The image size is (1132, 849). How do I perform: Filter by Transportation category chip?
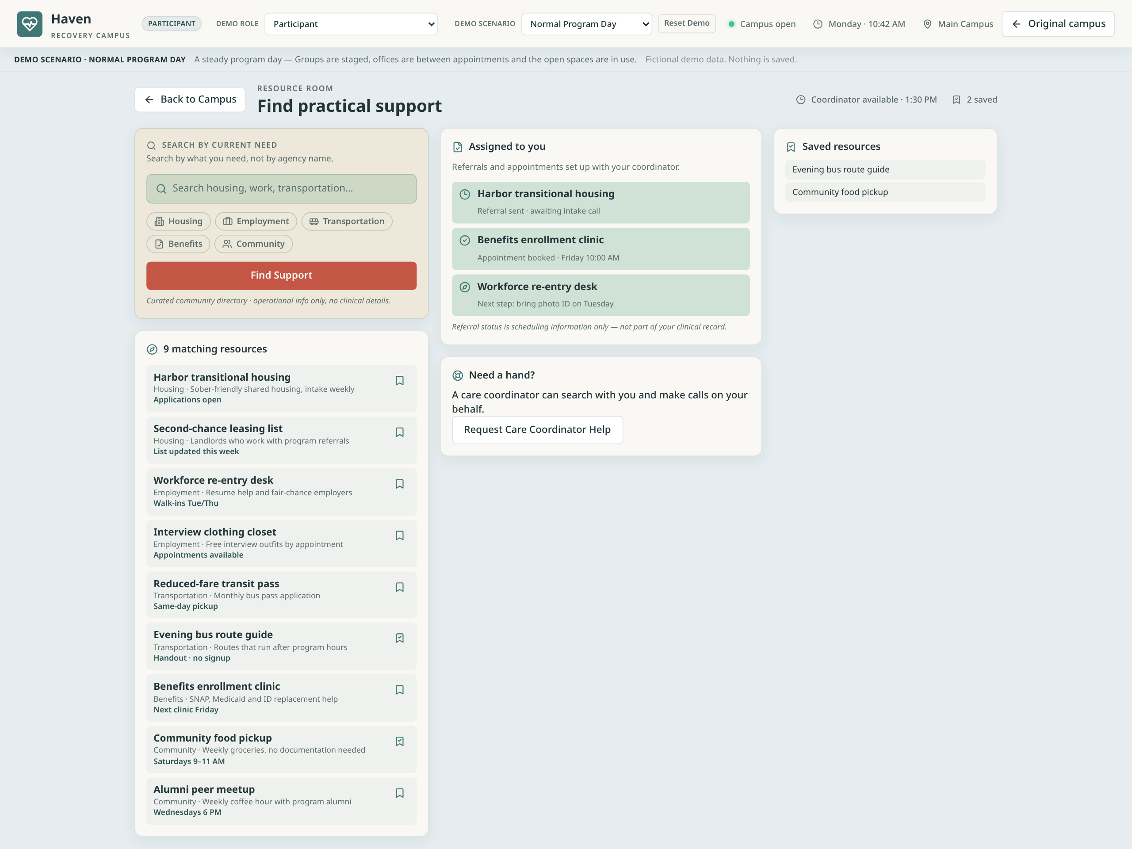click(347, 221)
